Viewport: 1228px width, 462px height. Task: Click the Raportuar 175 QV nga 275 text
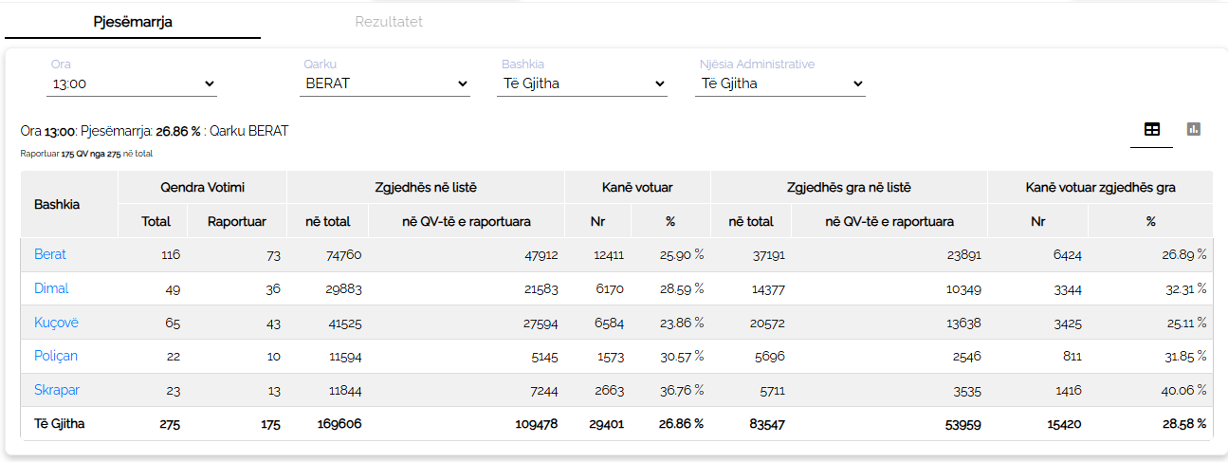(x=86, y=154)
